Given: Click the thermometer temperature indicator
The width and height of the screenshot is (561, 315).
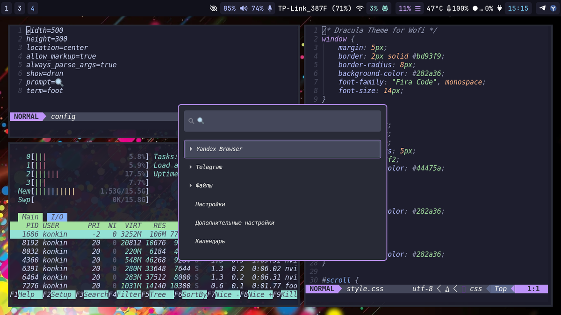Looking at the screenshot, I should (x=449, y=8).
